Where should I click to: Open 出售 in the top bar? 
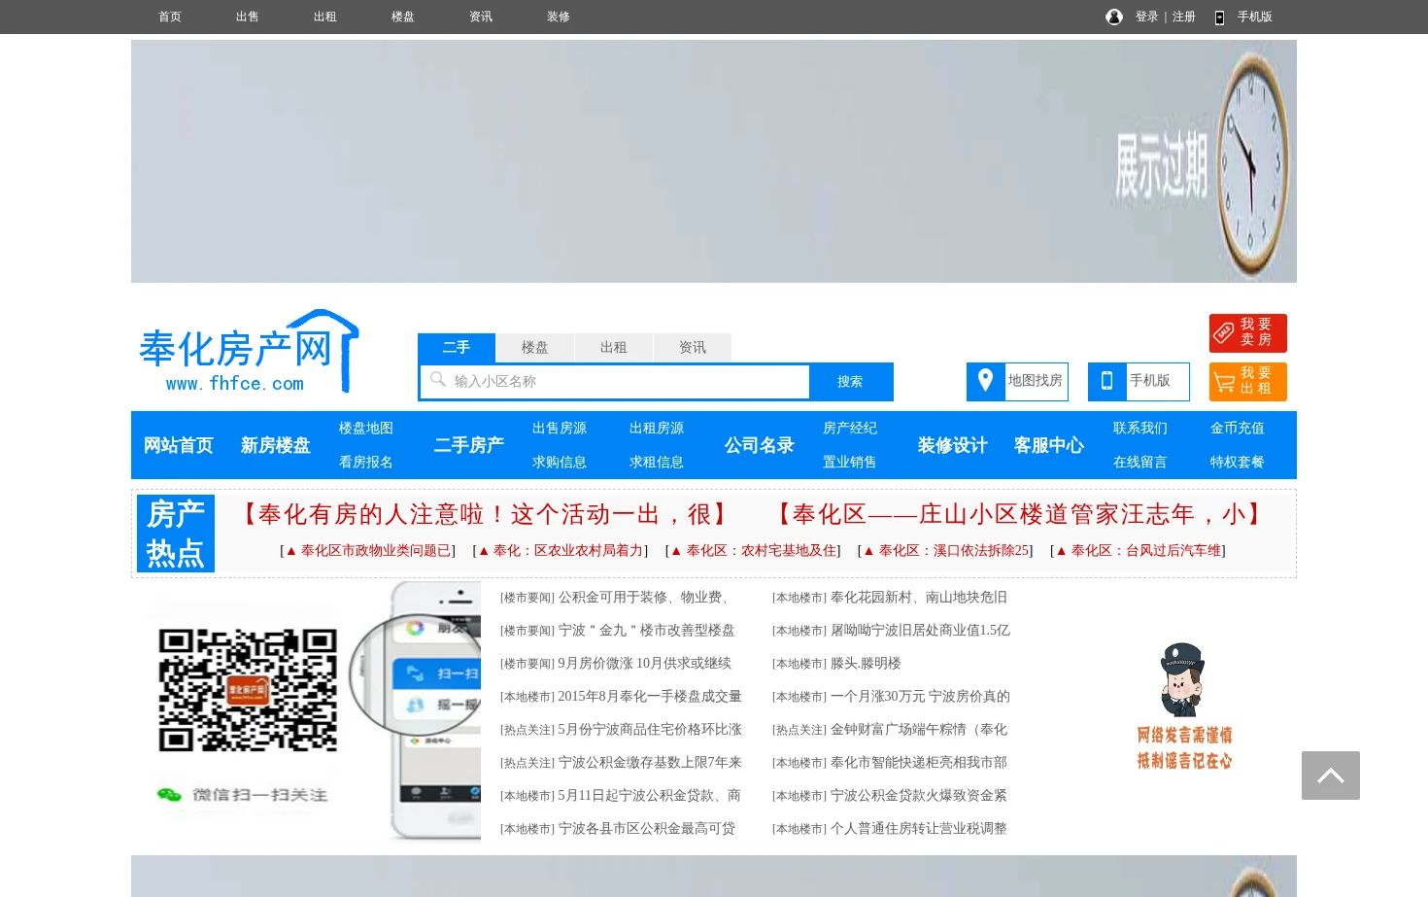coord(248,17)
